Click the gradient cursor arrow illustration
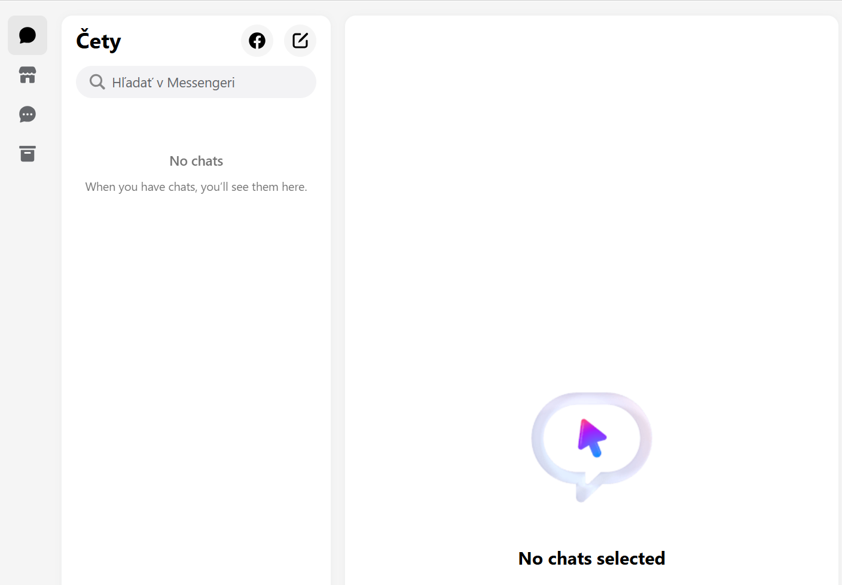Viewport: 842px width, 585px height. click(591, 438)
